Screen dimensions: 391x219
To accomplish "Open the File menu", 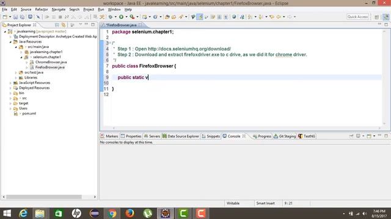I will pyautogui.click(x=4, y=10).
